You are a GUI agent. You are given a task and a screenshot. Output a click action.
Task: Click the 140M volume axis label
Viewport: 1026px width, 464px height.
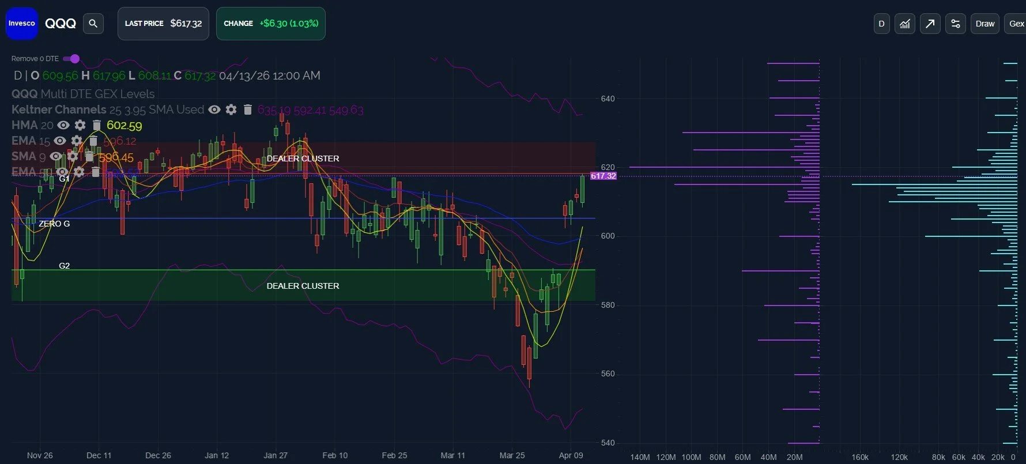click(640, 457)
